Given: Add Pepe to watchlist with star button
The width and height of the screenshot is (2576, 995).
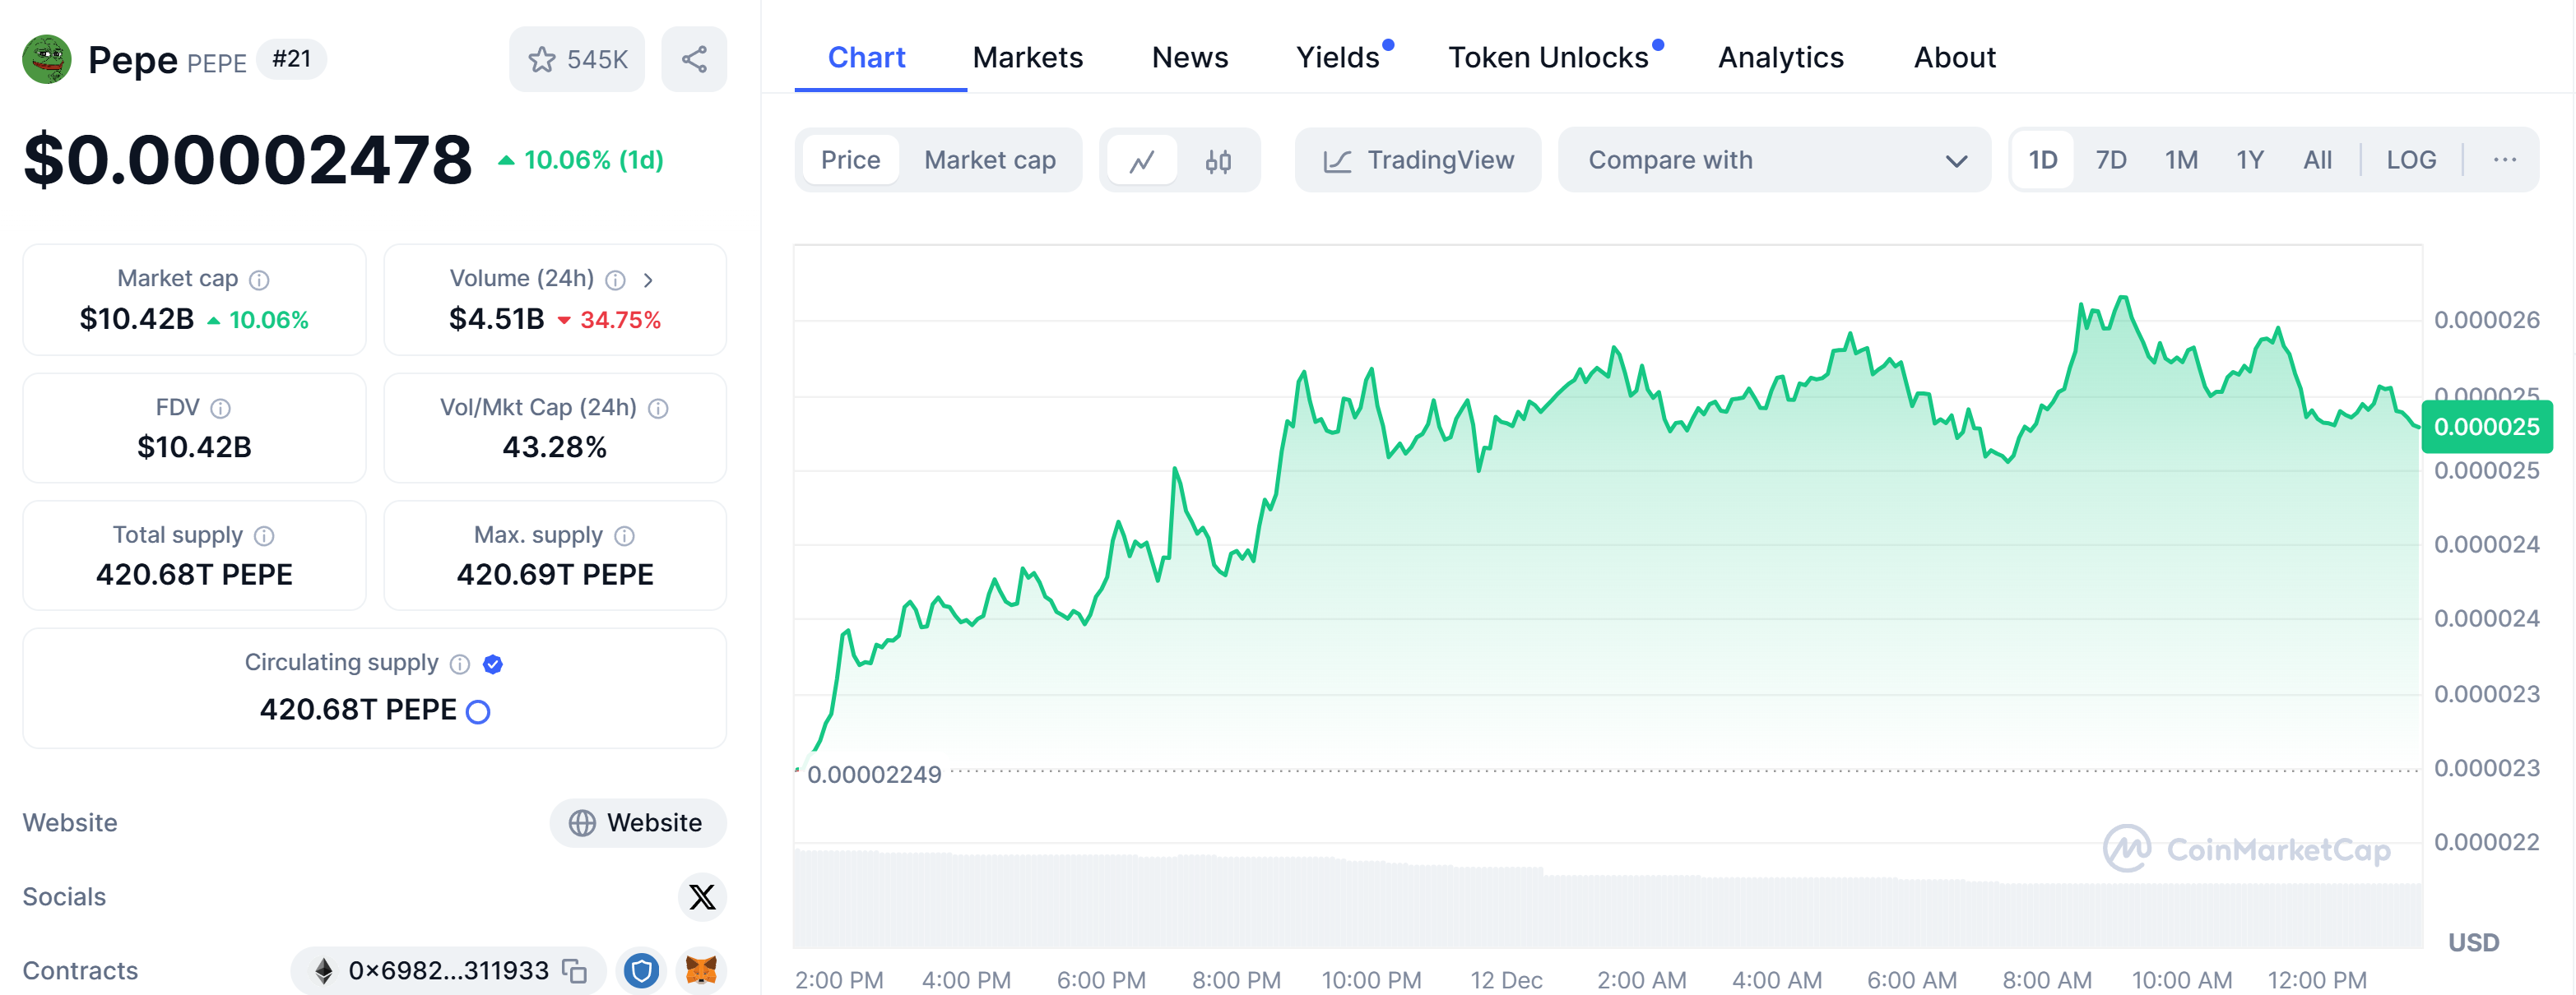Looking at the screenshot, I should click(x=577, y=60).
